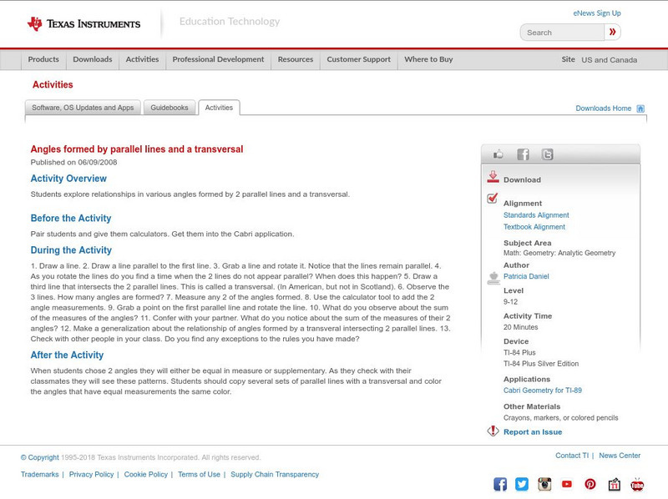Click the Texas Instruments logo
Screen dimensions: 668x499
[83, 24]
